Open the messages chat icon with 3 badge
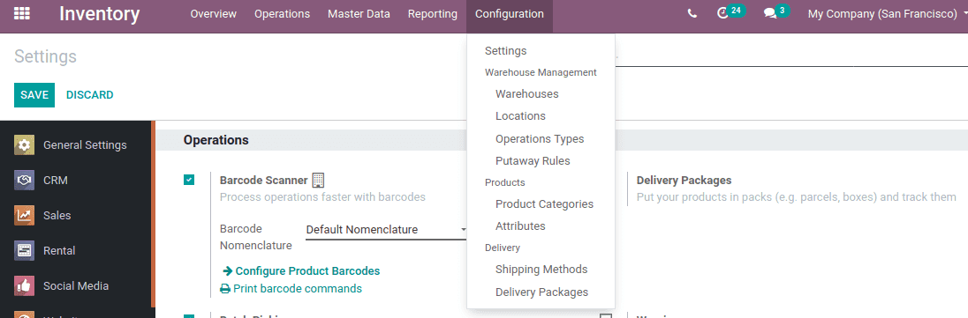The height and width of the screenshot is (318, 968). (x=776, y=12)
